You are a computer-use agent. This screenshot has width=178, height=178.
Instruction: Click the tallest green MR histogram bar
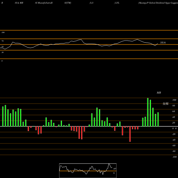click(x=148, y=112)
